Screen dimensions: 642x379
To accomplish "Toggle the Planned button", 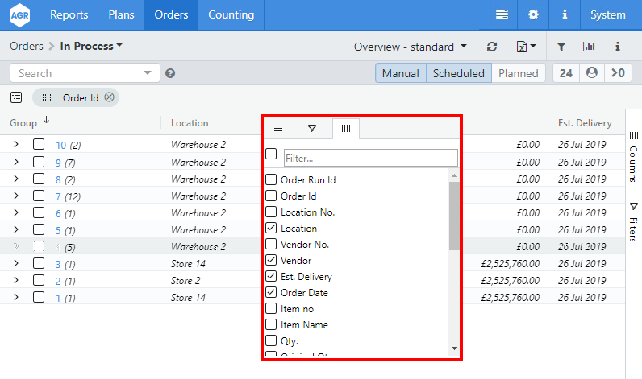I will (518, 73).
